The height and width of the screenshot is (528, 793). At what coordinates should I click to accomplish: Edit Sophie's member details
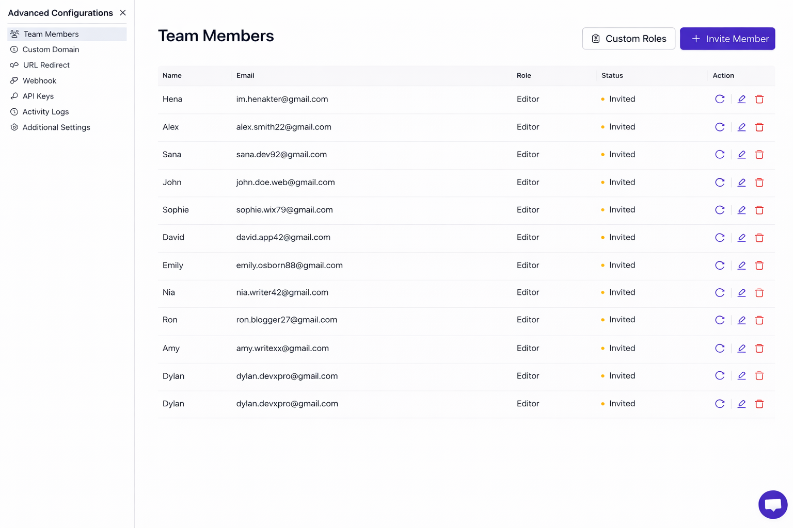(x=741, y=210)
